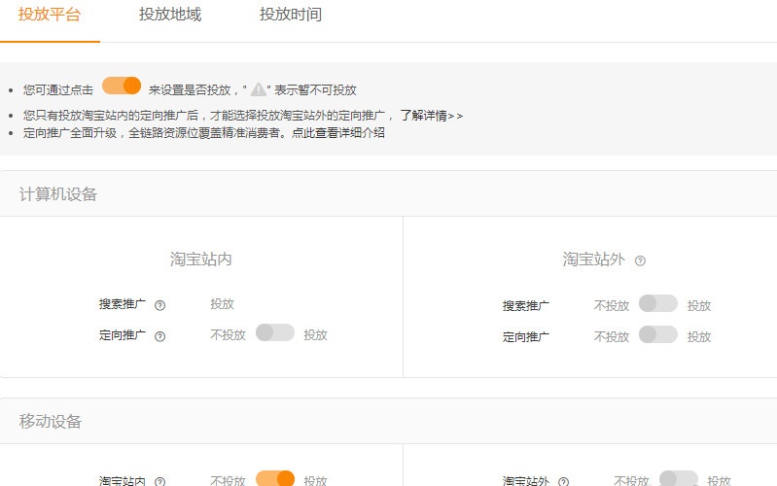Open the 投放地域 tab
This screenshot has height=486, width=777.
[170, 15]
